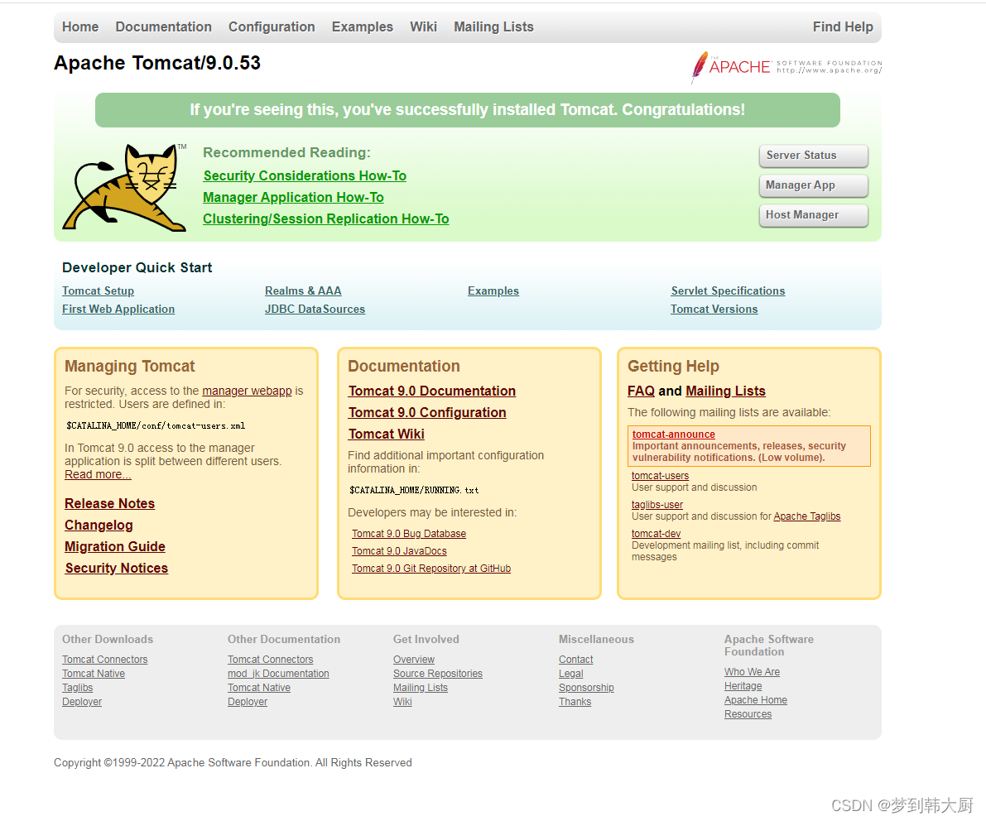Open Release Notes link

(110, 503)
